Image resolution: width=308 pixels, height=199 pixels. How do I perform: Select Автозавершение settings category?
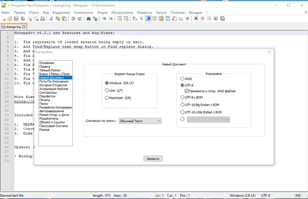52,111
